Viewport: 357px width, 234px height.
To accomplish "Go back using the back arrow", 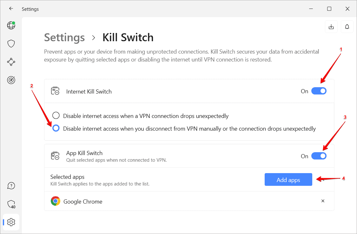I will 11,9.
